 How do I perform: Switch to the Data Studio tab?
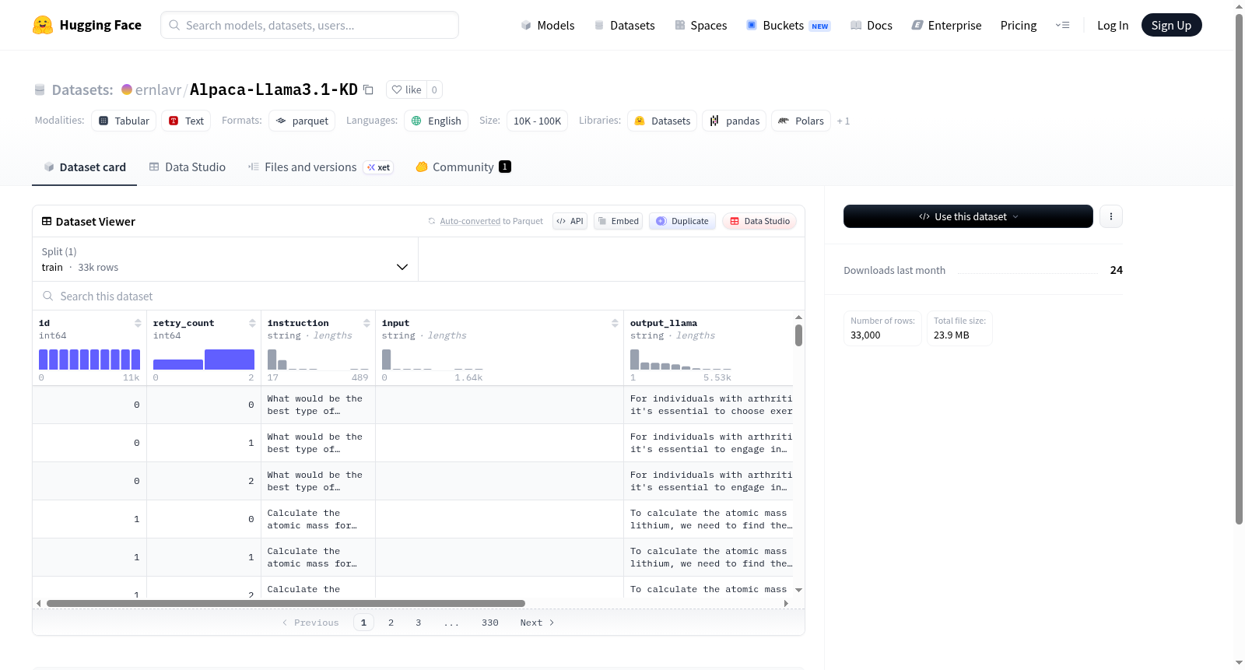(x=188, y=167)
